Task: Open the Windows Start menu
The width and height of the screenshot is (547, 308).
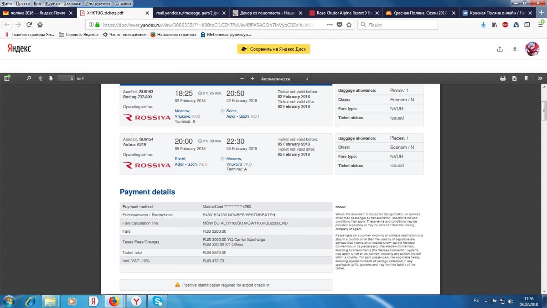Action: coord(9,301)
